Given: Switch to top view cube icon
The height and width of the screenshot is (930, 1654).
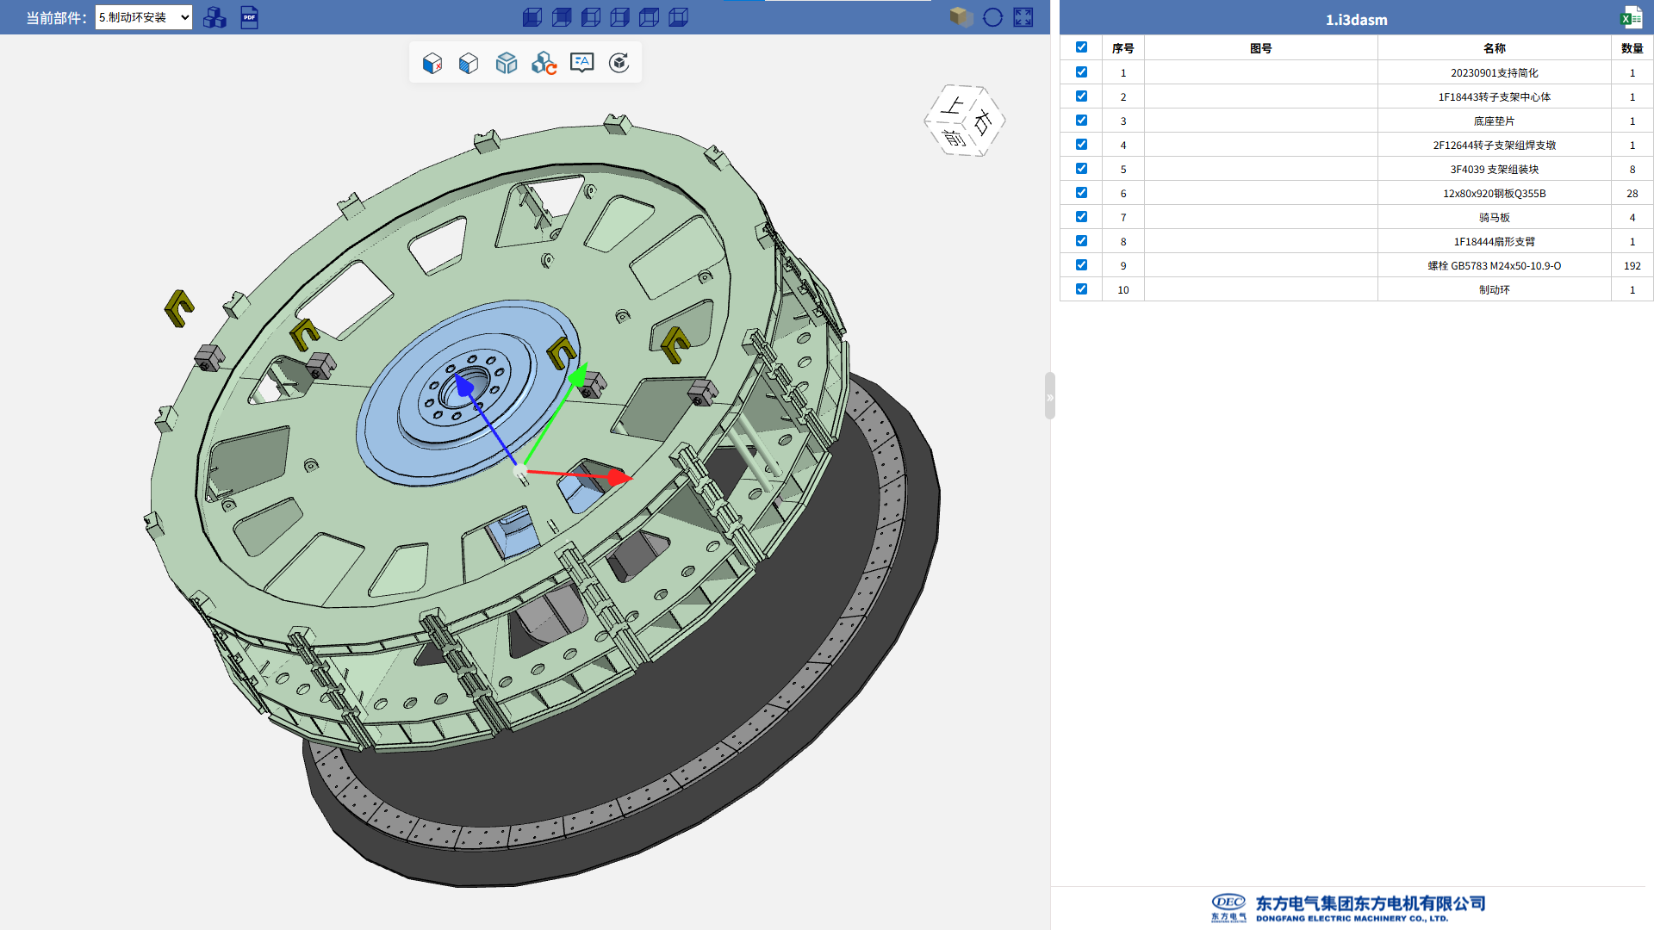Looking at the screenshot, I should [650, 17].
